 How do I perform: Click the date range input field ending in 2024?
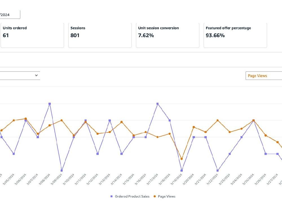point(10,15)
